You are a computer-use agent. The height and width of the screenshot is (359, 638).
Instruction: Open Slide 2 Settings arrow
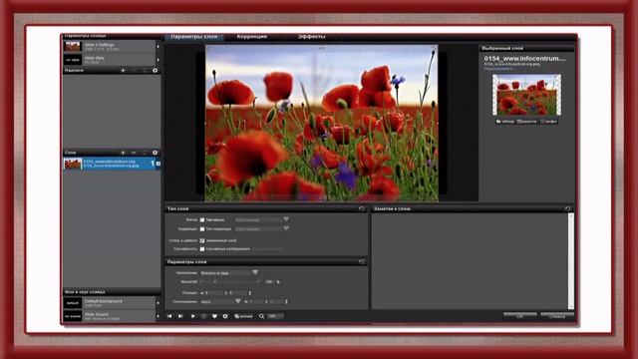(x=158, y=47)
